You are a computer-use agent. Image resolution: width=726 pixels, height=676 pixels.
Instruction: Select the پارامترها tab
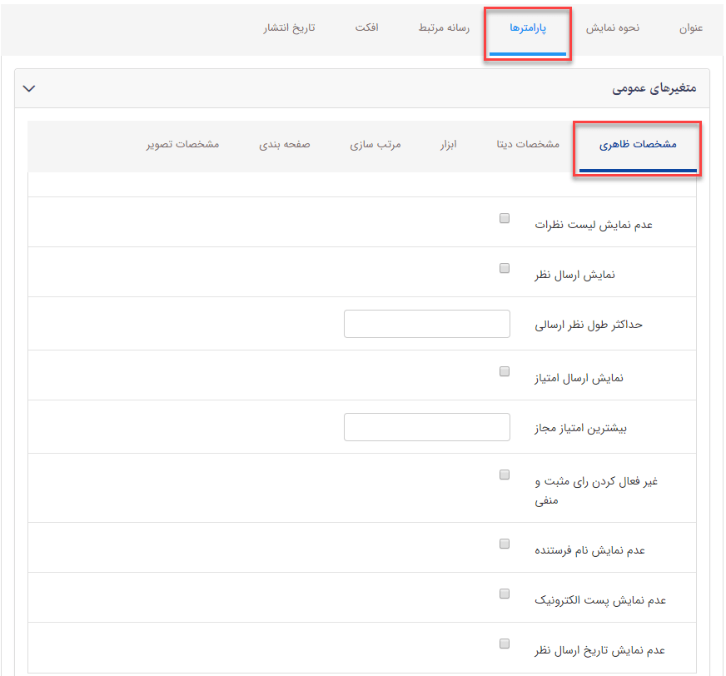[527, 27]
